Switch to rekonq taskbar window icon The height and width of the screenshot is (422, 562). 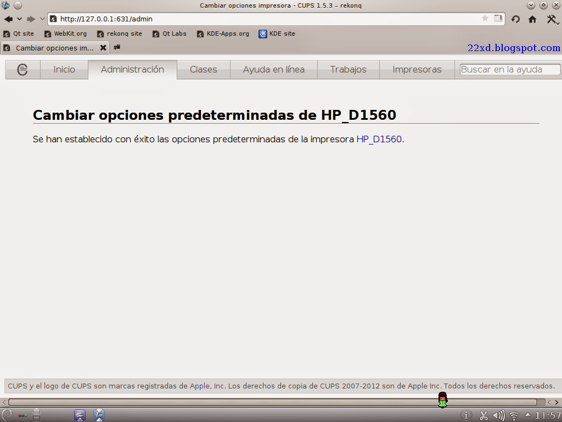(x=99, y=415)
